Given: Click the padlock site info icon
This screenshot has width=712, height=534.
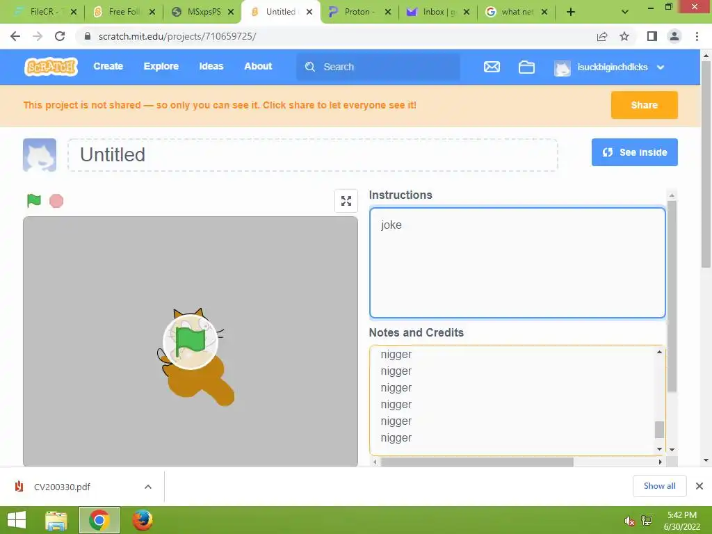Looking at the screenshot, I should pos(88,36).
